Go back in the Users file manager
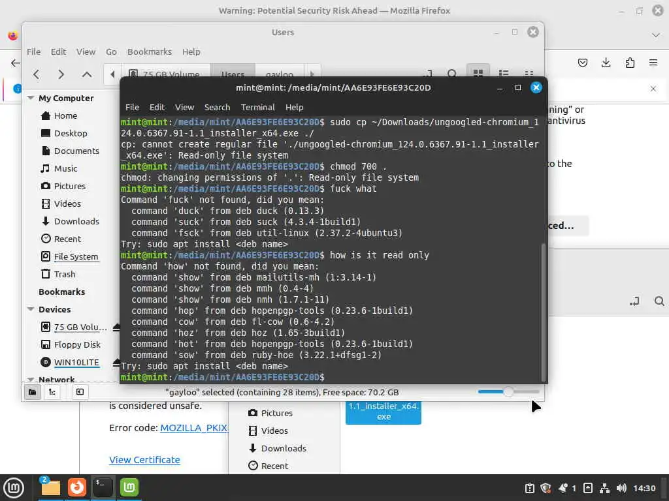The width and height of the screenshot is (669, 501). [37, 74]
